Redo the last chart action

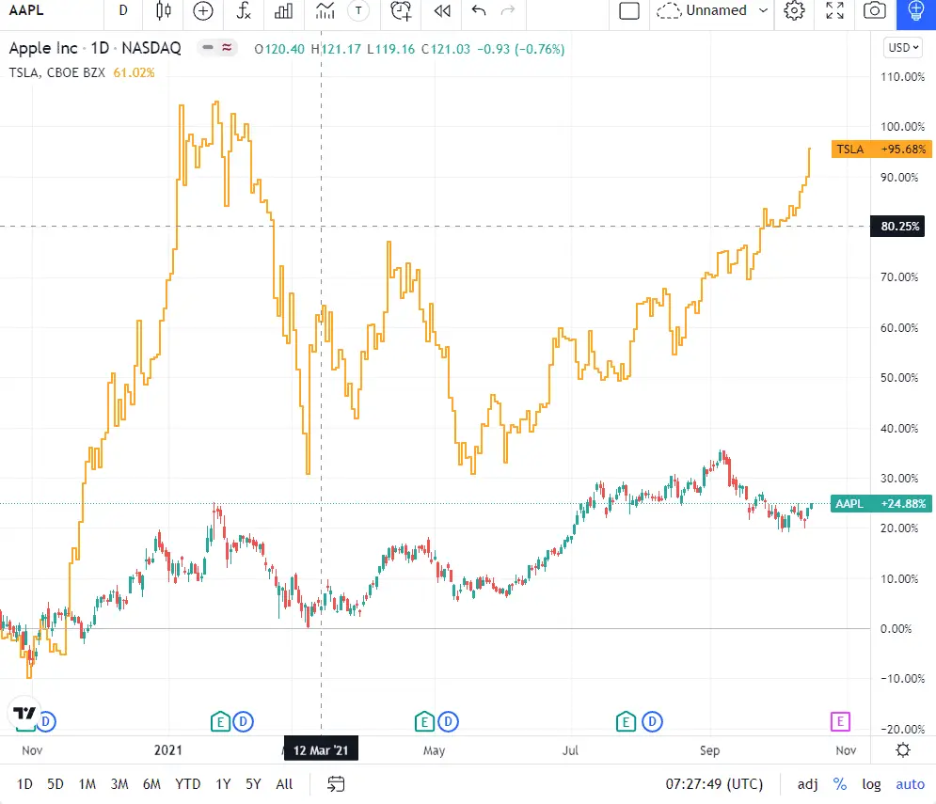pos(508,10)
